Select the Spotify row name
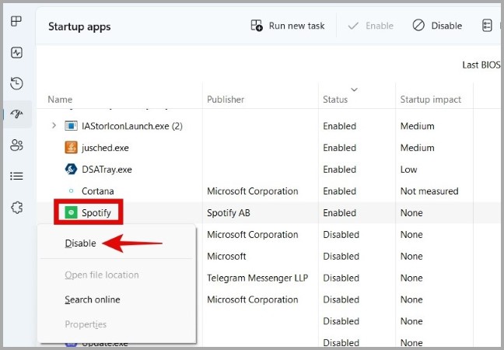The height and width of the screenshot is (350, 504). pyautogui.click(x=96, y=213)
